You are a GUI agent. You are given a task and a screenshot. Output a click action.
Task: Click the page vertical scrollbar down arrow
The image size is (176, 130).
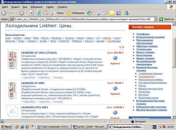[x=174, y=117]
